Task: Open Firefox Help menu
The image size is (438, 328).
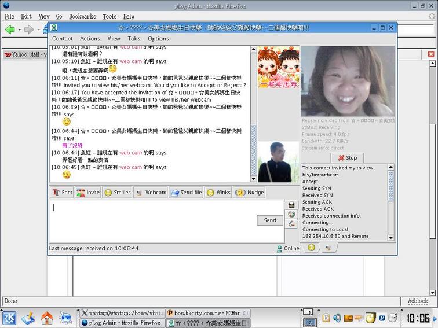Action: pyautogui.click(x=129, y=16)
